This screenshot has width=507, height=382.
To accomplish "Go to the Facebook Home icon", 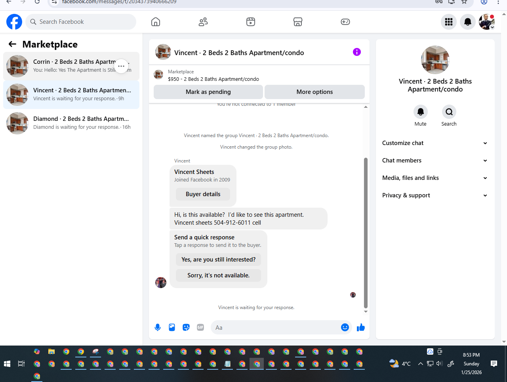I will click(156, 22).
